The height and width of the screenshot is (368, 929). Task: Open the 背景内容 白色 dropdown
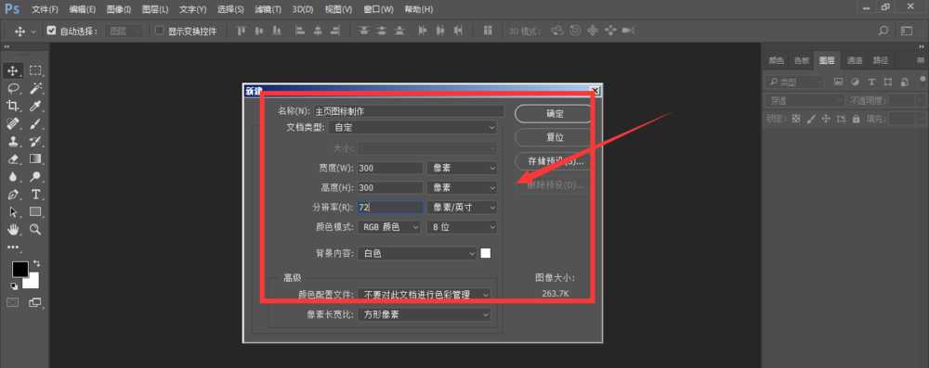coord(417,254)
